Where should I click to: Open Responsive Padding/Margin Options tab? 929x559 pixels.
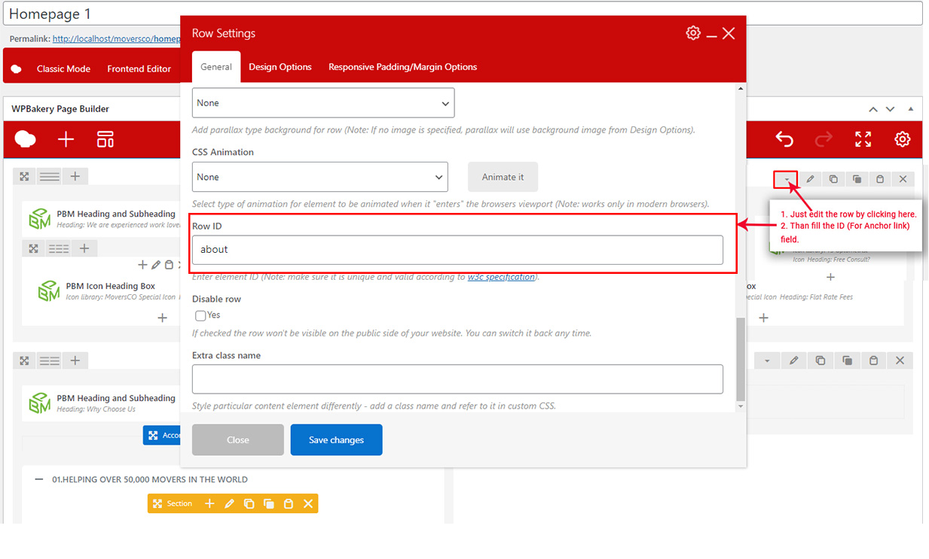pyautogui.click(x=402, y=67)
